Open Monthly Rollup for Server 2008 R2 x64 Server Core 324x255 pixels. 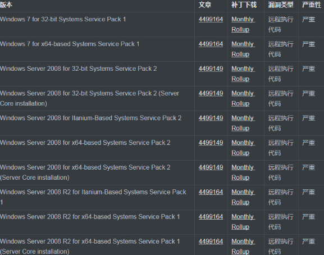(243, 247)
